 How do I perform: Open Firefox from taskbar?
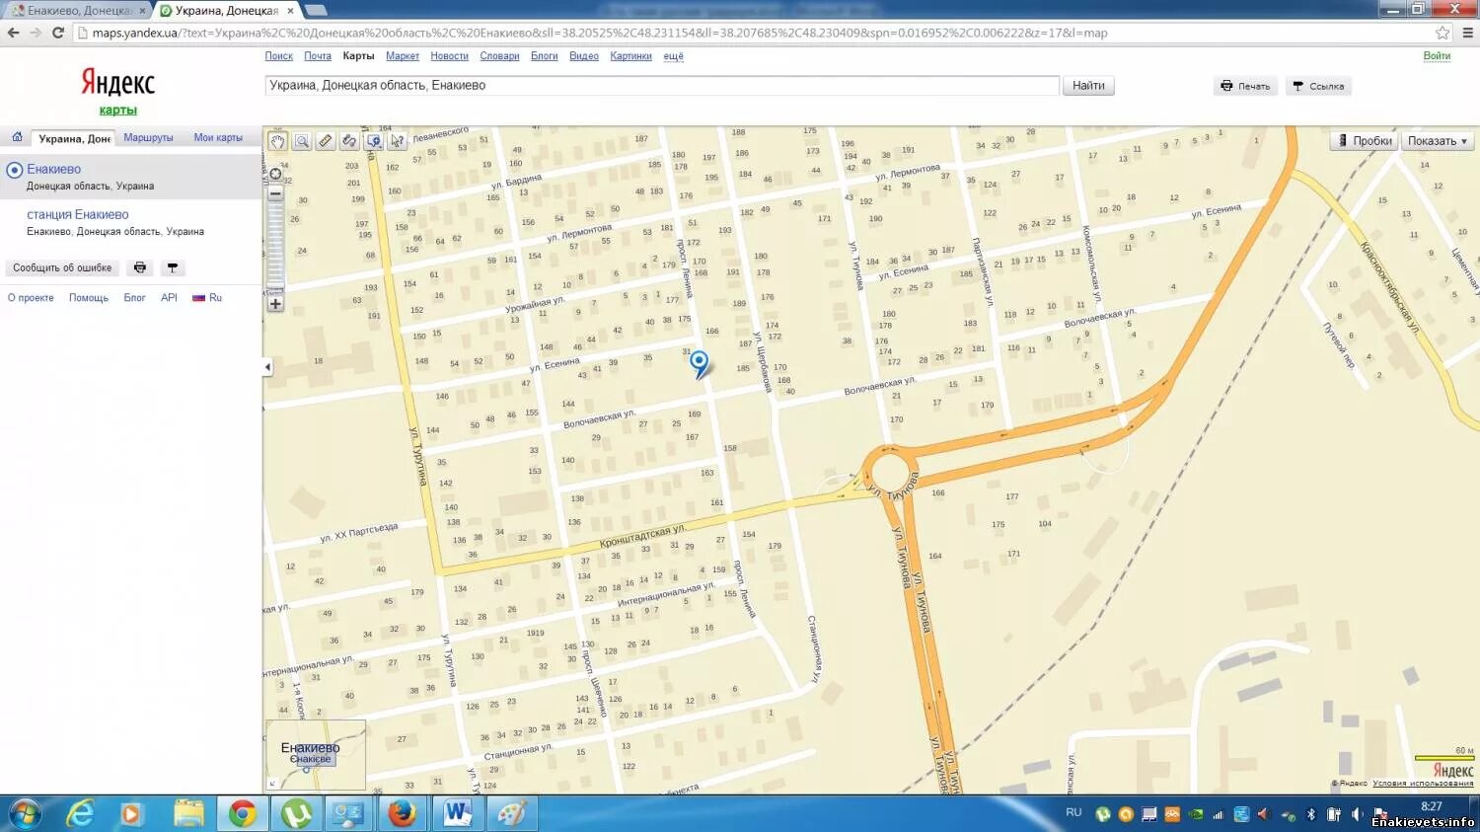click(x=402, y=814)
